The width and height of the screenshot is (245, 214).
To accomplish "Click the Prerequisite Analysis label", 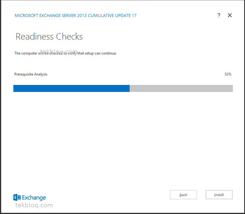I will click(31, 74).
